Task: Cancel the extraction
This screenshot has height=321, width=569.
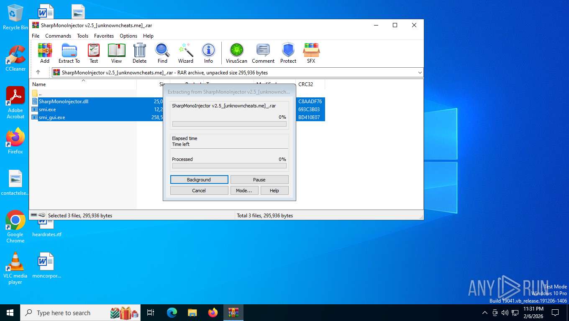Action: tap(199, 191)
